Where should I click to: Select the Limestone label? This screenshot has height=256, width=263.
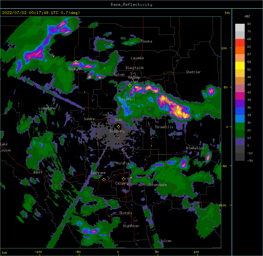47,108
